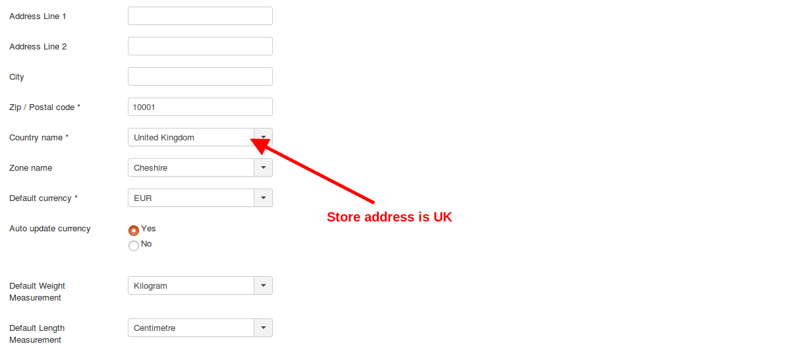This screenshot has height=350, width=796.
Task: Click the "City" field label
Action: [16, 77]
